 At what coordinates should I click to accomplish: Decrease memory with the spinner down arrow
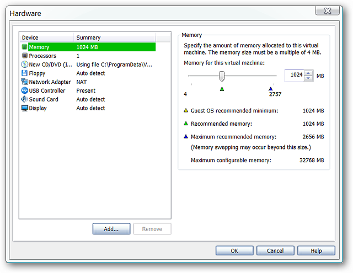(x=308, y=78)
